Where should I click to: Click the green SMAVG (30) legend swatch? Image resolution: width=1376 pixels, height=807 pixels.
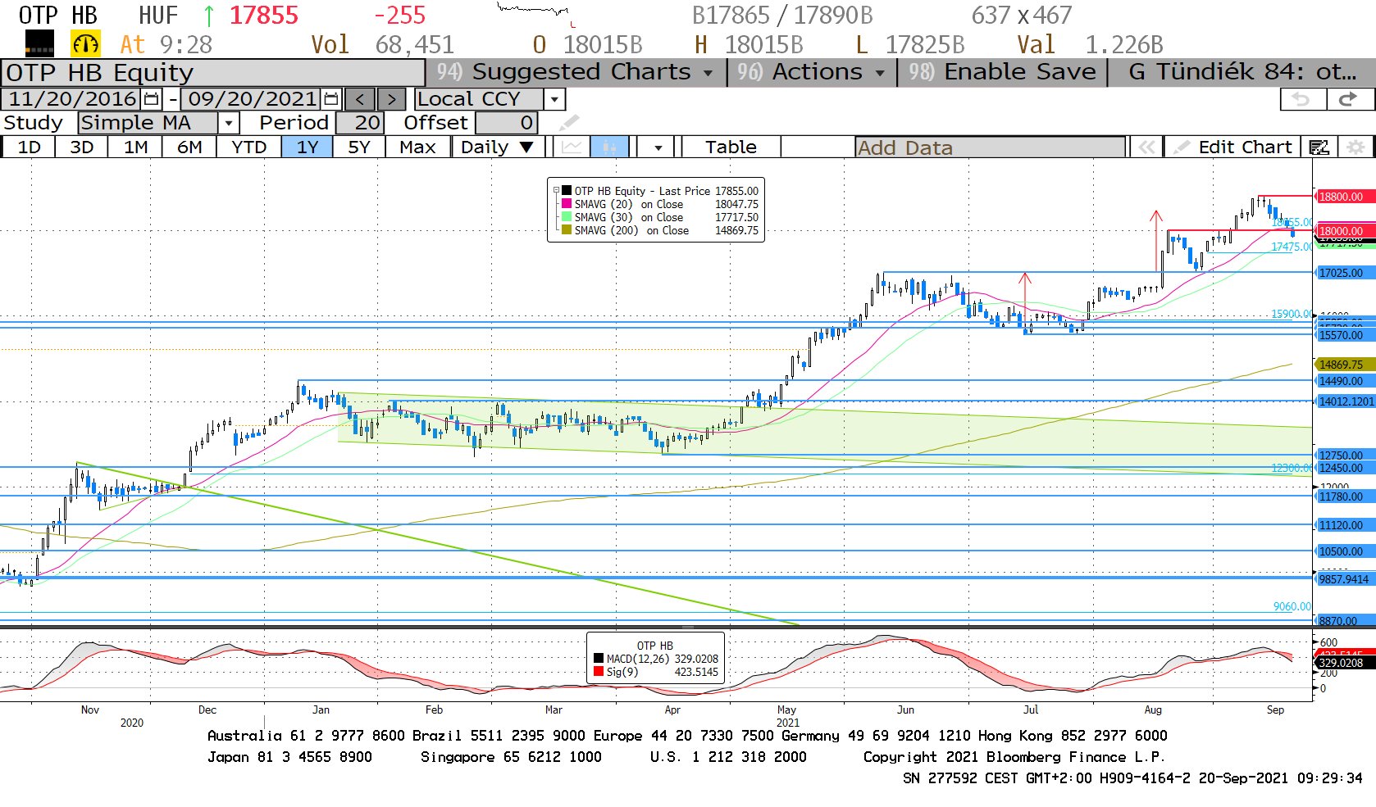tap(566, 217)
